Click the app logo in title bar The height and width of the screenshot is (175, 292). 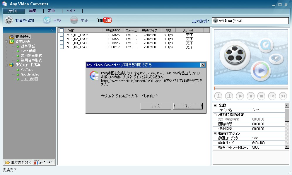point(5,4)
